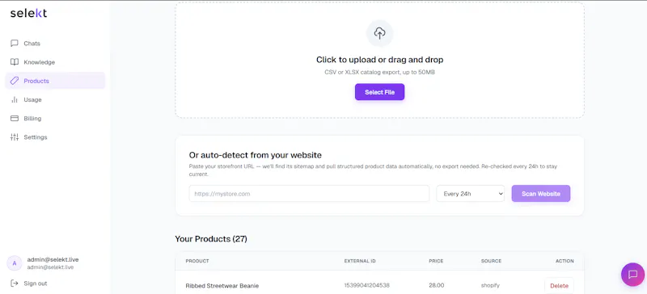The width and height of the screenshot is (647, 294).
Task: Open the Usage page
Action: tap(55, 100)
